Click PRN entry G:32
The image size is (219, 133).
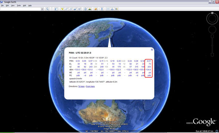142,61
